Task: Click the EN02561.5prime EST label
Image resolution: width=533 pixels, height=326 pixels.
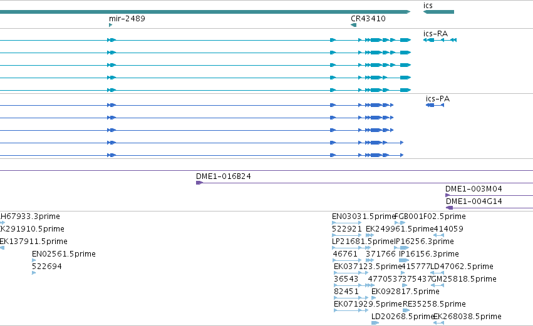Action: coord(63,254)
